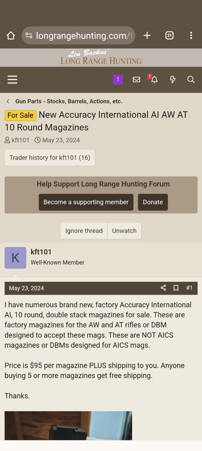The width and height of the screenshot is (202, 451).
Task: Click the For Sale prefix label
Action: (21, 115)
